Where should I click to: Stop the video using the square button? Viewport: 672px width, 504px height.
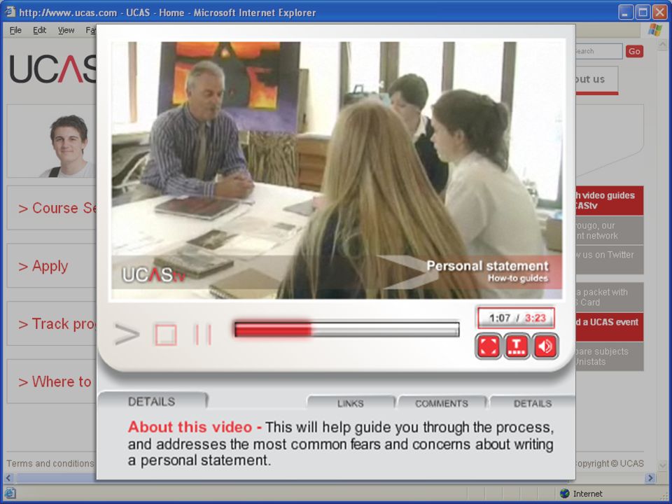[x=165, y=335]
